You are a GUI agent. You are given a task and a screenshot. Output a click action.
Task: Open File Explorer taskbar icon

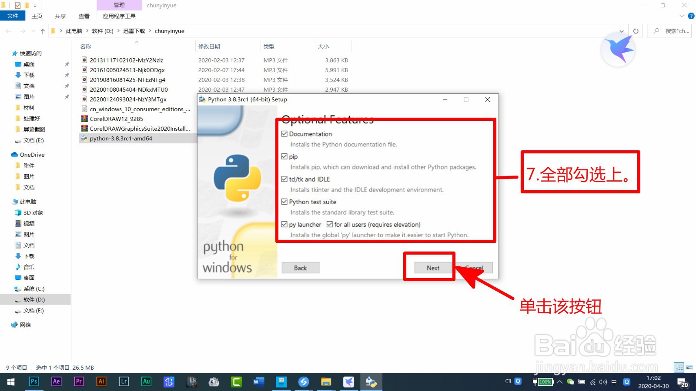[x=326, y=382]
